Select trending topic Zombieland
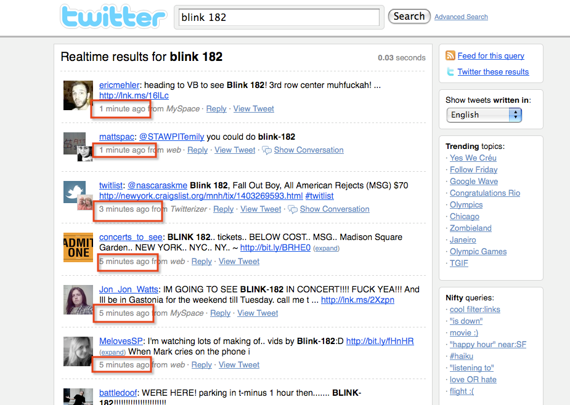 471,228
